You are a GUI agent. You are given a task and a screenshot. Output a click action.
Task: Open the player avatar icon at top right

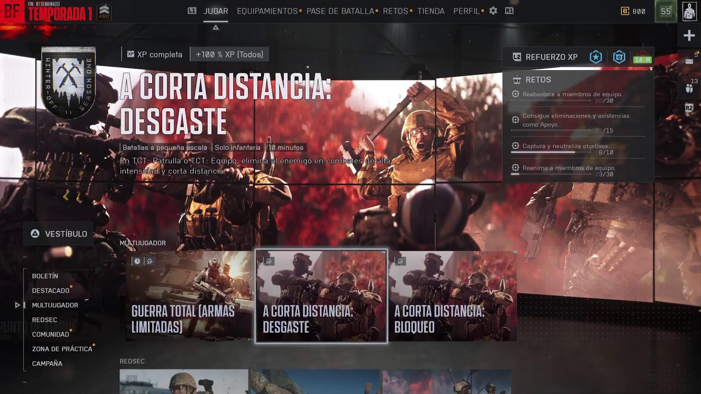pyautogui.click(x=689, y=11)
